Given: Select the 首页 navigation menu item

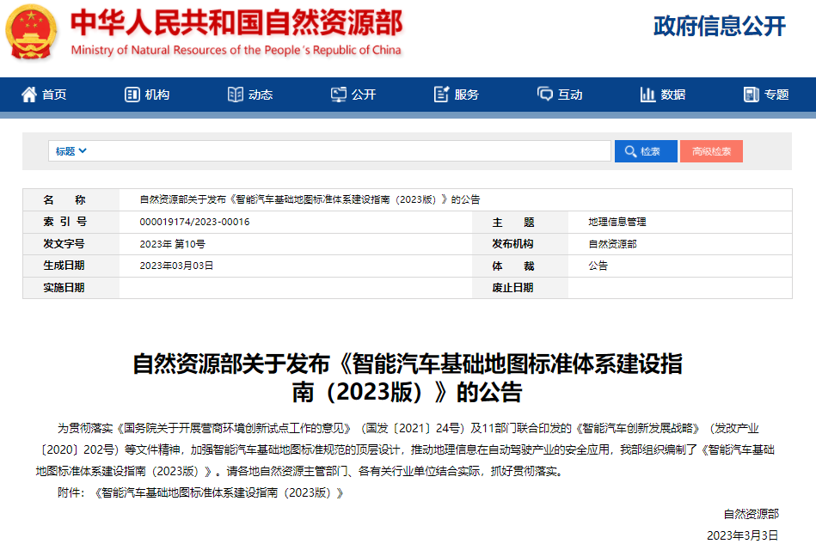Looking at the screenshot, I should click(50, 95).
